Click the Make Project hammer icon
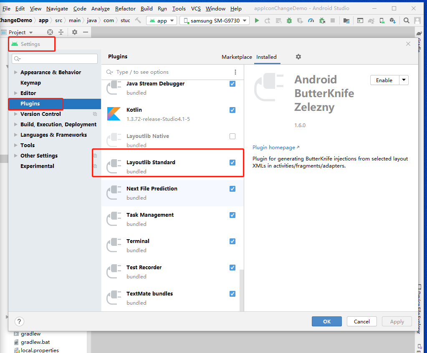This screenshot has height=353, width=427. [138, 20]
